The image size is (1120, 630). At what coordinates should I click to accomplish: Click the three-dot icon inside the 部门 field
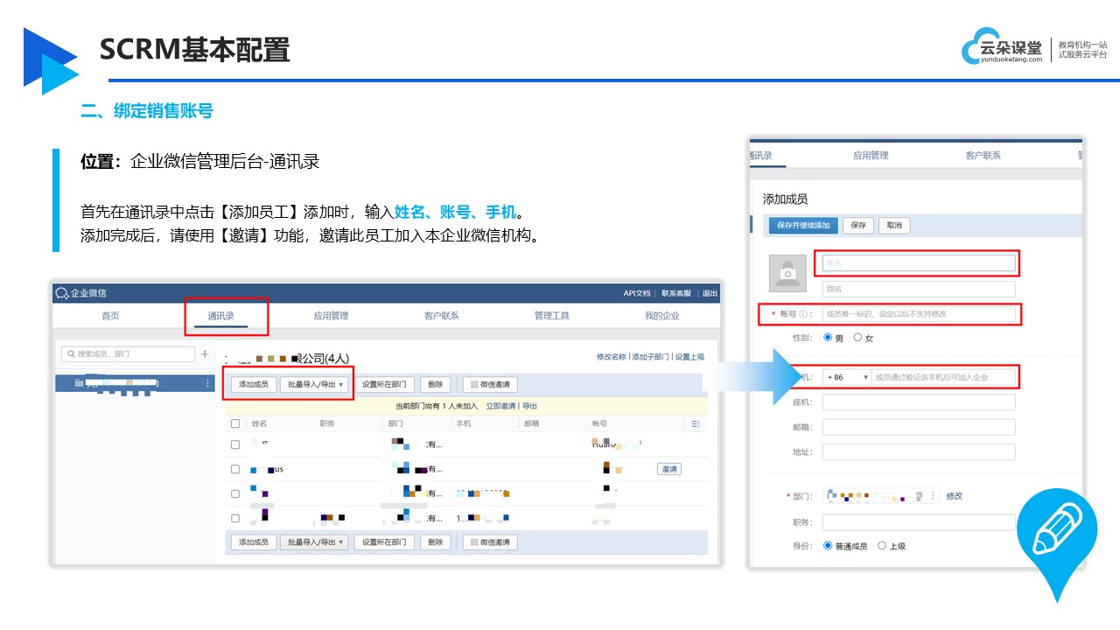(x=934, y=496)
